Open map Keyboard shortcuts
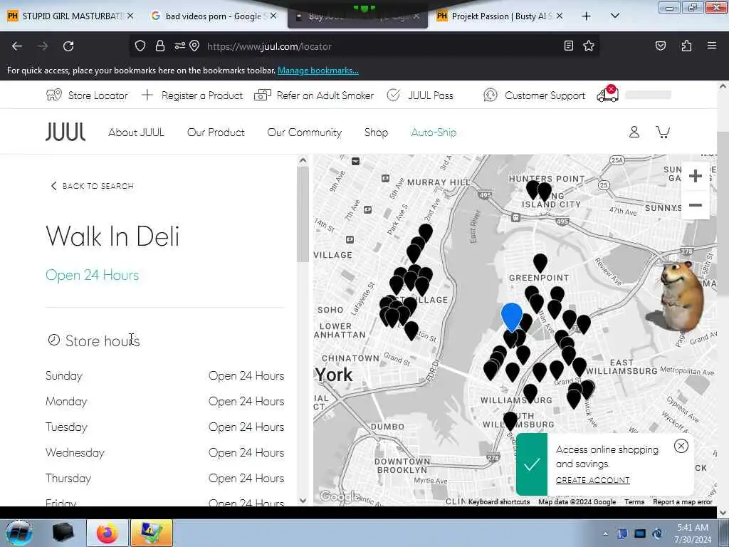Viewport: 729px width, 547px height. click(x=499, y=502)
